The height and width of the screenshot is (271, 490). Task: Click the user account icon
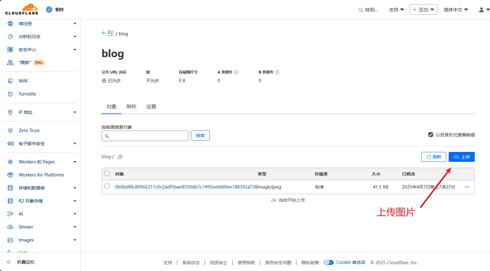[x=481, y=10]
